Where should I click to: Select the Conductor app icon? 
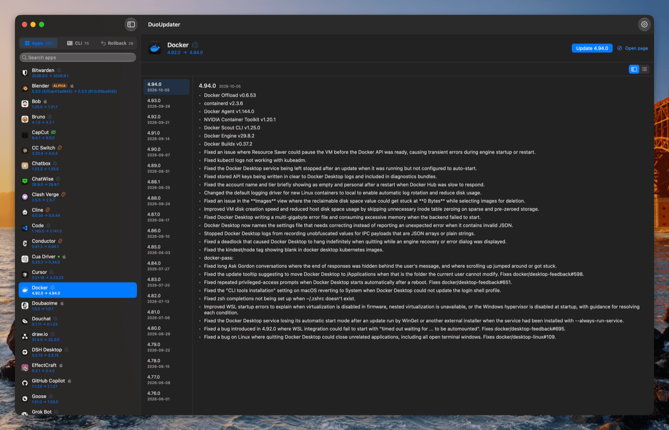(x=25, y=243)
